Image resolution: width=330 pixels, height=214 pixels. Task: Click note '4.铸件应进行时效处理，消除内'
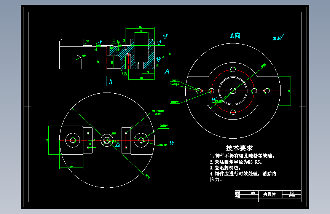coord(243,174)
